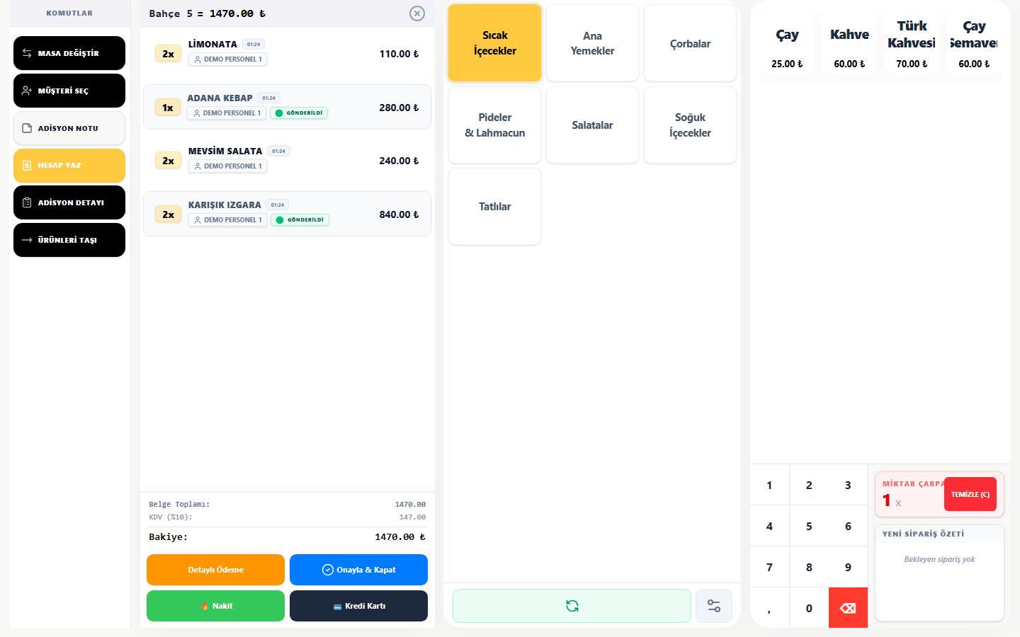
Task: Open Adisyon Detayı
Action: click(x=69, y=202)
